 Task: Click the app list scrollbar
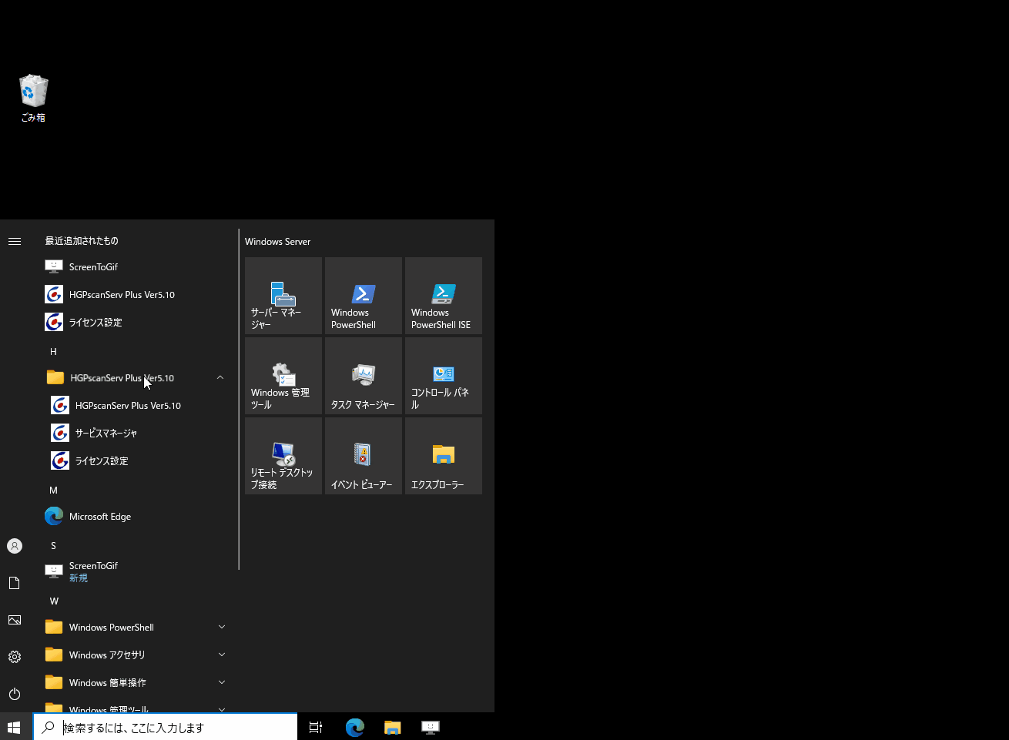(x=239, y=399)
